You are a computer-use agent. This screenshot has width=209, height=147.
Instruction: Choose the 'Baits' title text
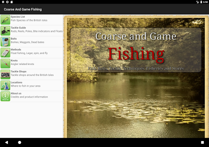pyautogui.click(x=14, y=39)
